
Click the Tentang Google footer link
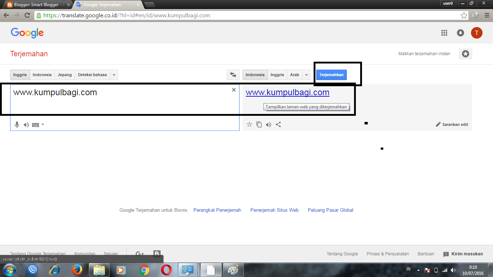[342, 254]
